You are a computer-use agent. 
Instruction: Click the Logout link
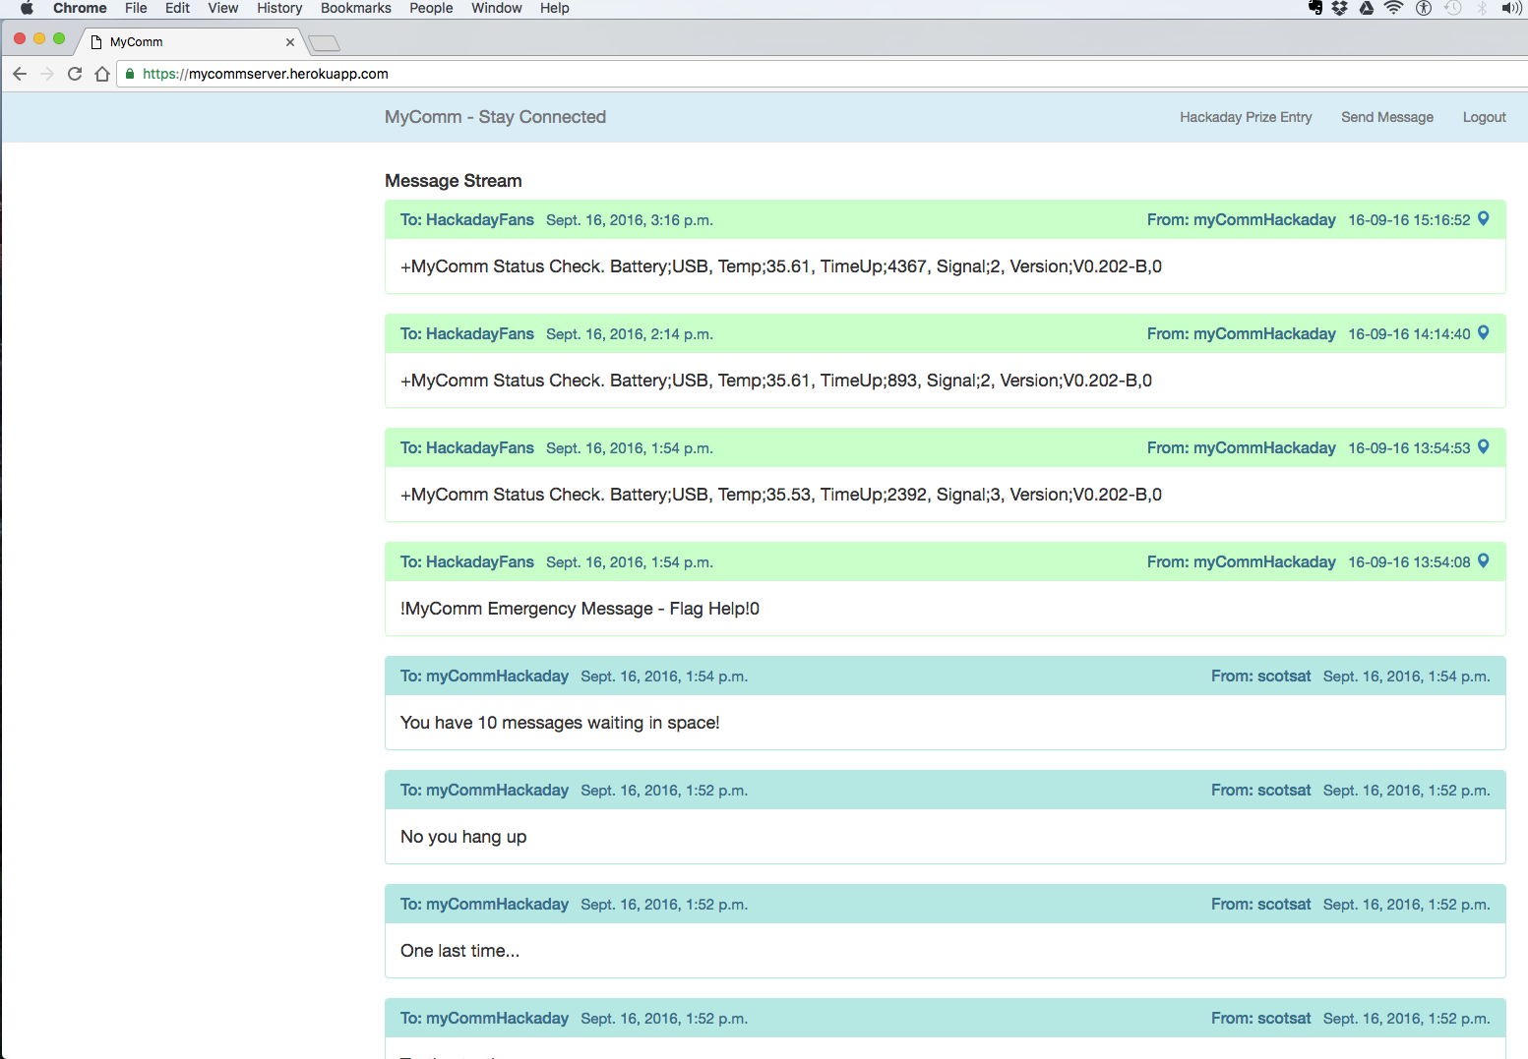point(1484,117)
